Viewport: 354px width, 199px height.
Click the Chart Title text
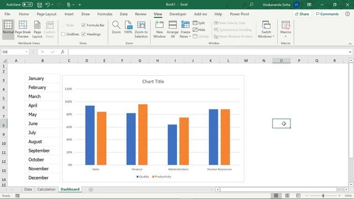pyautogui.click(x=153, y=81)
